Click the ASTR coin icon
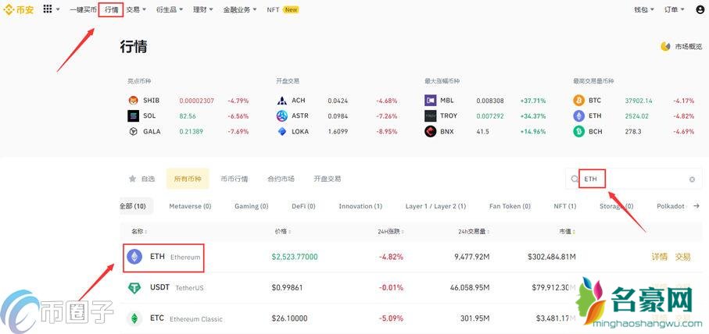Screen dimensions: 709x334 pyautogui.click(x=282, y=116)
